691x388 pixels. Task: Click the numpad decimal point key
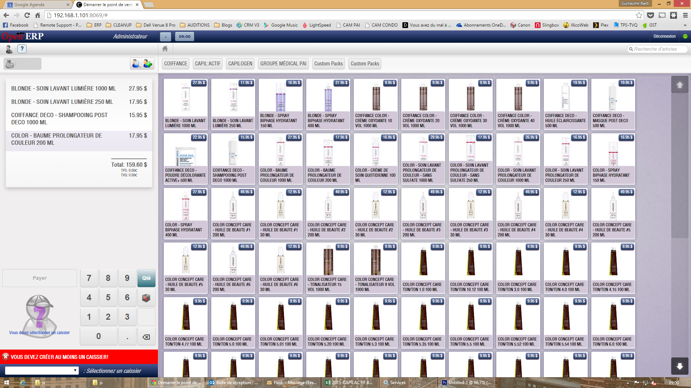(x=127, y=337)
